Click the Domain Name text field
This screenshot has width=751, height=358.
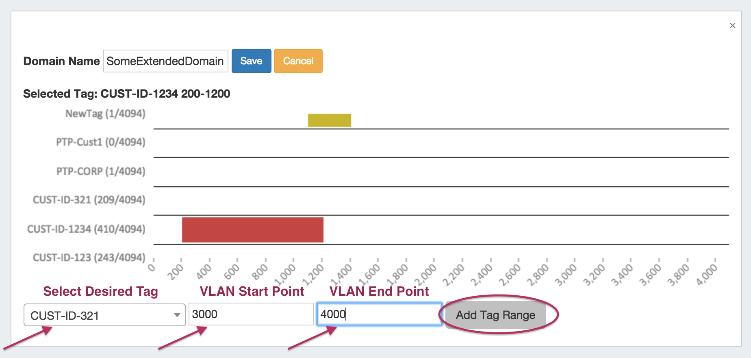(165, 61)
